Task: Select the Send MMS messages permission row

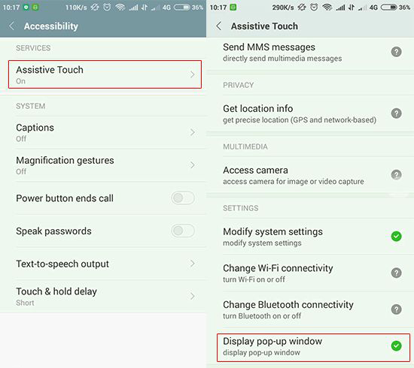Action: 310,53
